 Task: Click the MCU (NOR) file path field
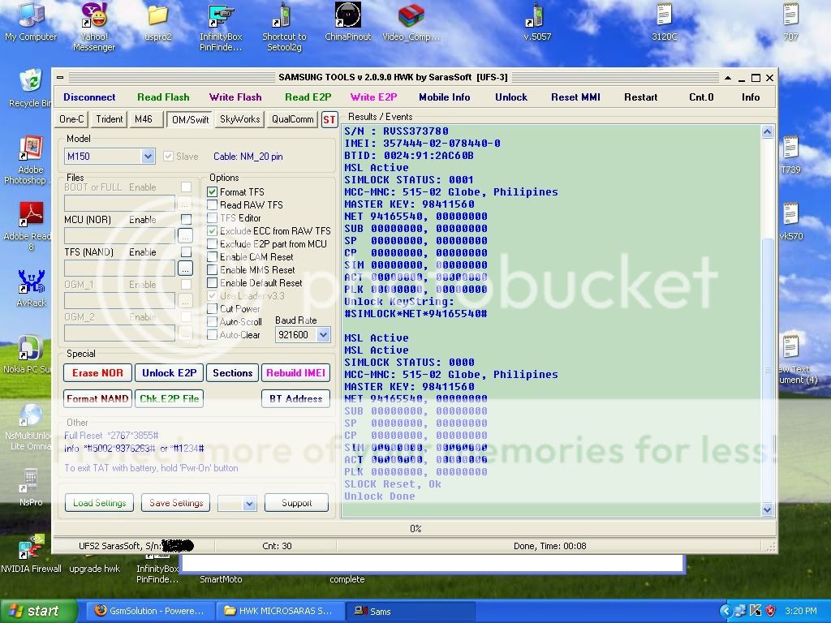(x=120, y=236)
